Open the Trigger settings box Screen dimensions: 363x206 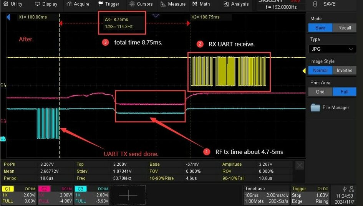[x=311, y=195]
